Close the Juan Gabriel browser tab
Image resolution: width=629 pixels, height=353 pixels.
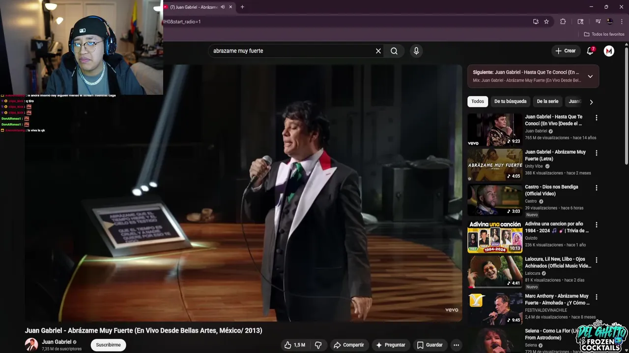tap(230, 7)
